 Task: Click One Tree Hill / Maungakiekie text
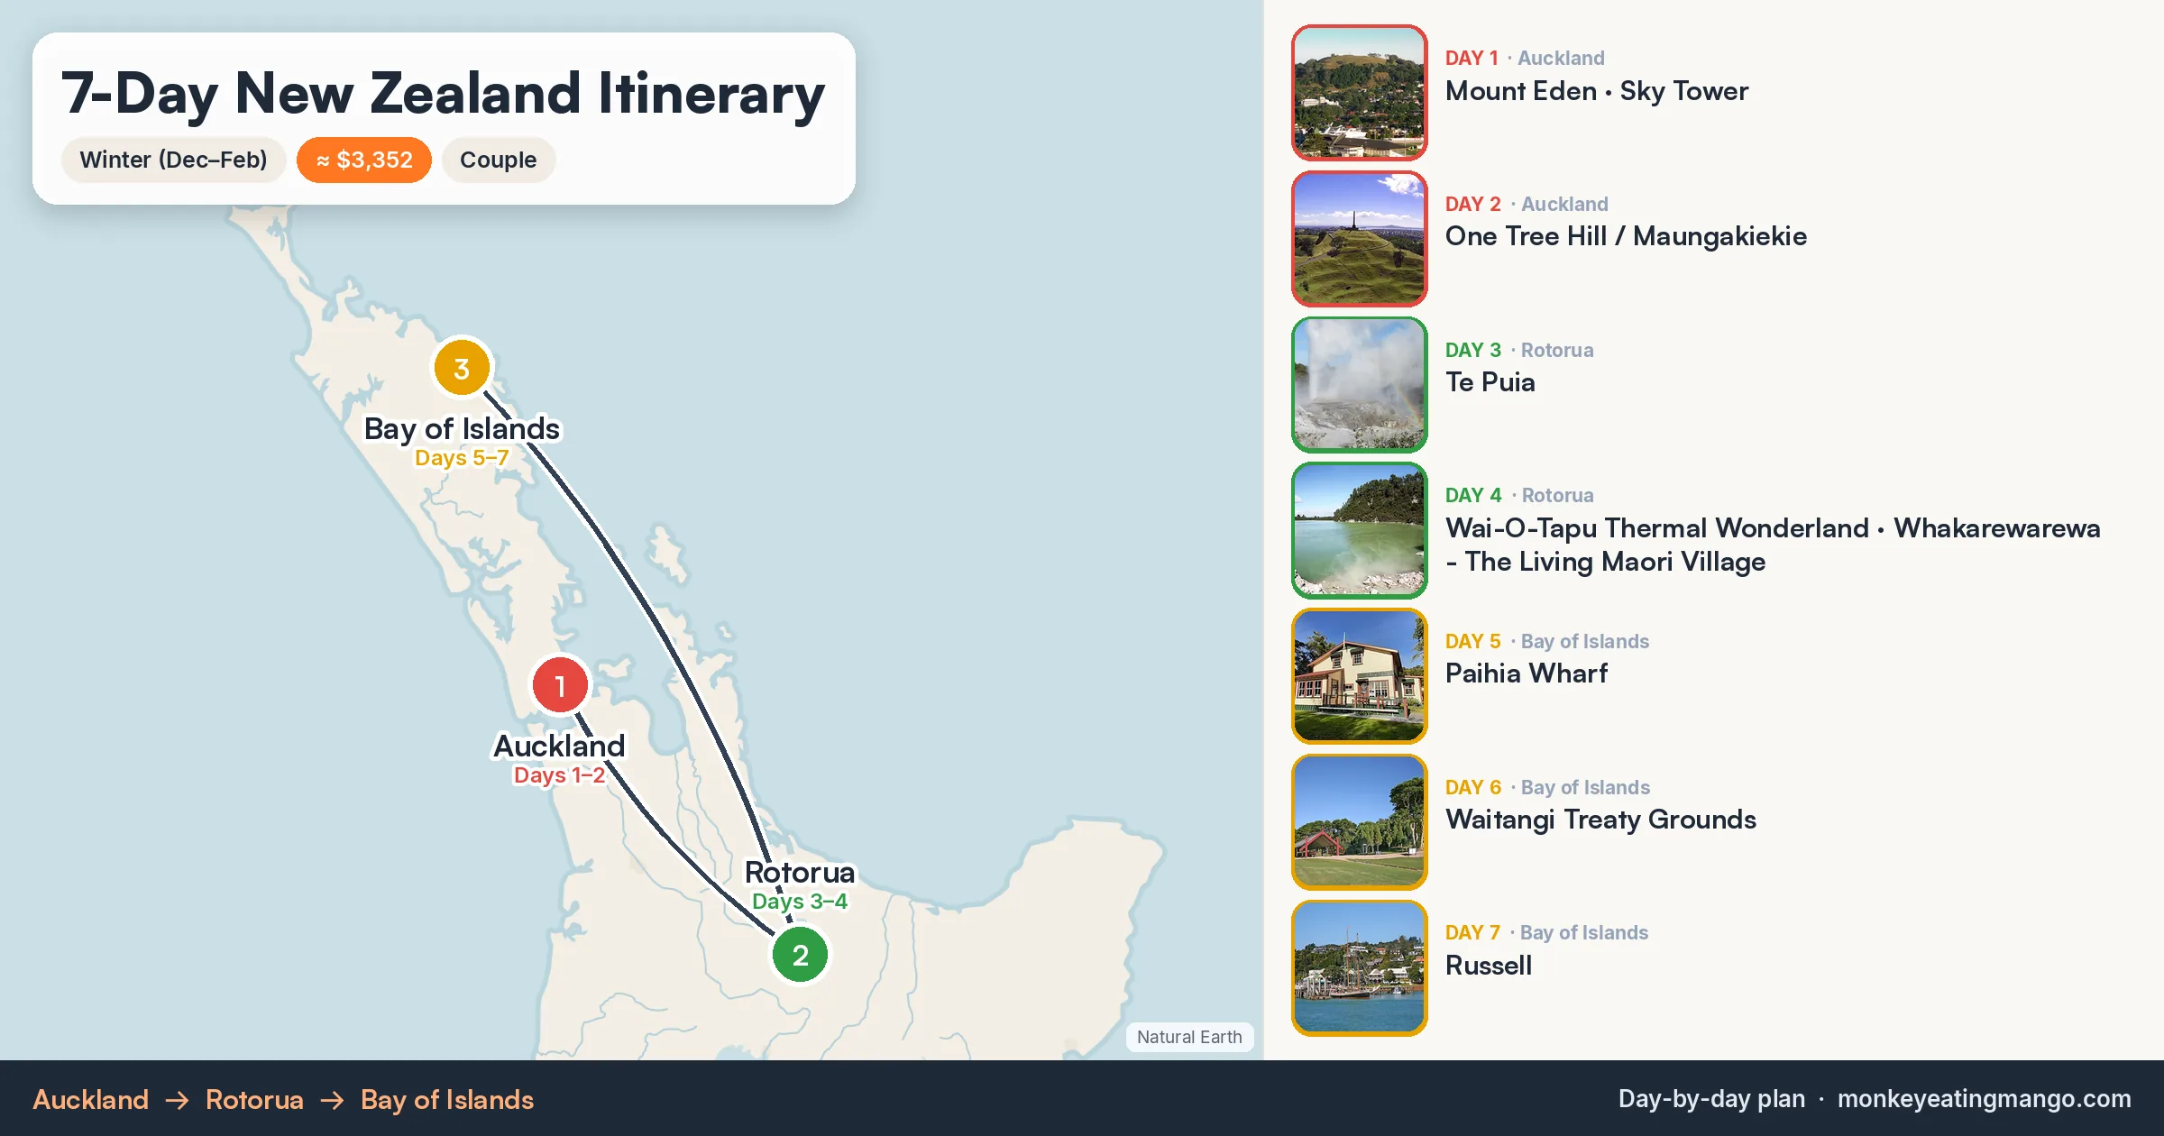(x=1627, y=236)
